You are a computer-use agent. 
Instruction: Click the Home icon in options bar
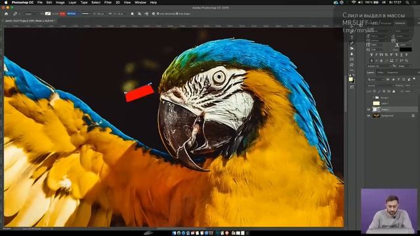6,14
